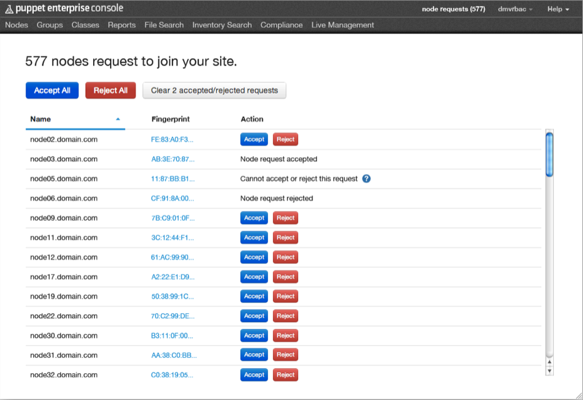Viewport: 583px width, 400px height.
Task: Sort by the Name column header
Action: pos(40,119)
